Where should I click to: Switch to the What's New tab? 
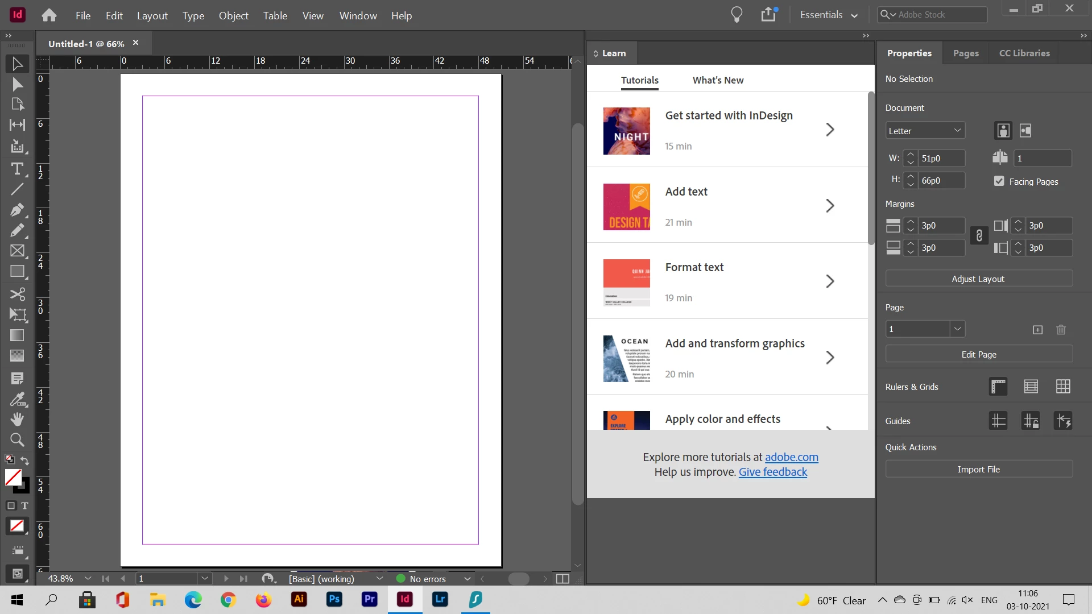(x=718, y=80)
